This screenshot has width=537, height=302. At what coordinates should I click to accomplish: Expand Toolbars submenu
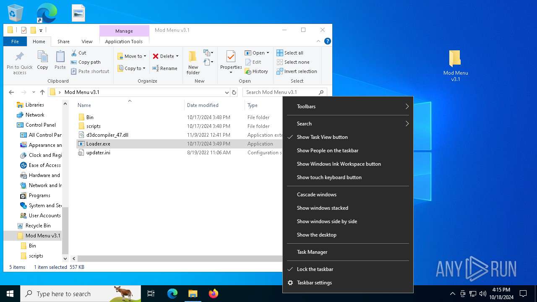coord(348,107)
